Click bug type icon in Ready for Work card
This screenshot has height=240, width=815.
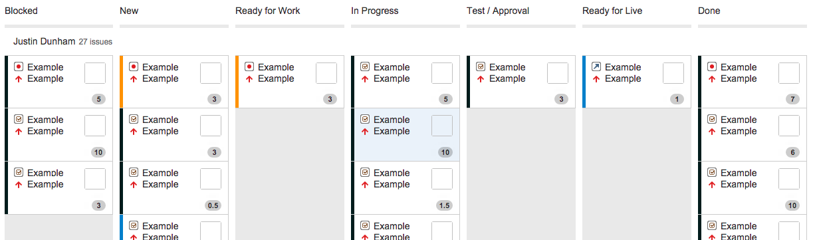pos(249,66)
